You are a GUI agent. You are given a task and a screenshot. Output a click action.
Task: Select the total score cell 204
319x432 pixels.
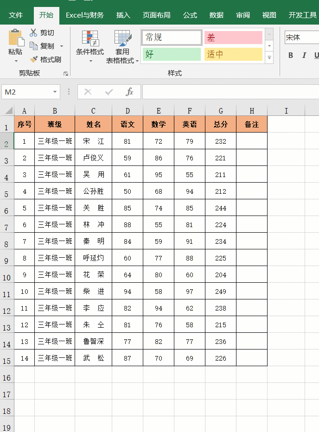tap(221, 275)
